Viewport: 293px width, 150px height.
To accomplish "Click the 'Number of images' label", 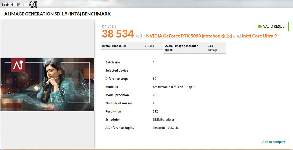I will (119, 103).
